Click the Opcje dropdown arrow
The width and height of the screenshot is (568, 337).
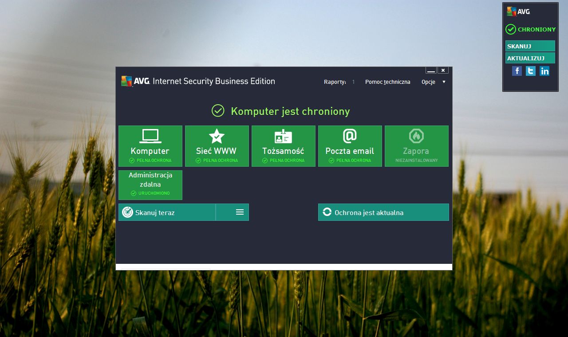coord(444,82)
